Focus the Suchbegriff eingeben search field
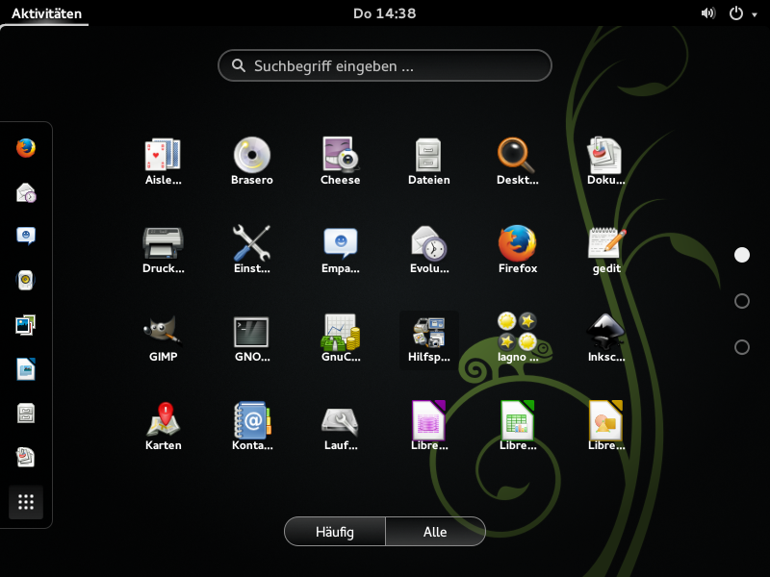The image size is (770, 577). [x=384, y=65]
